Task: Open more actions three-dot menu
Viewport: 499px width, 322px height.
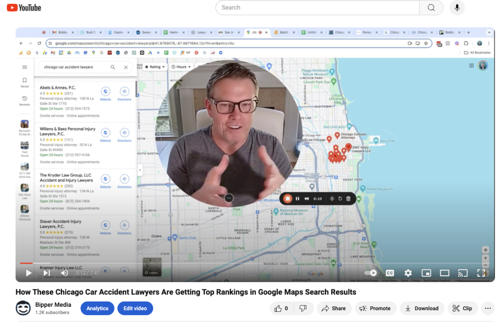Action: 487,308
